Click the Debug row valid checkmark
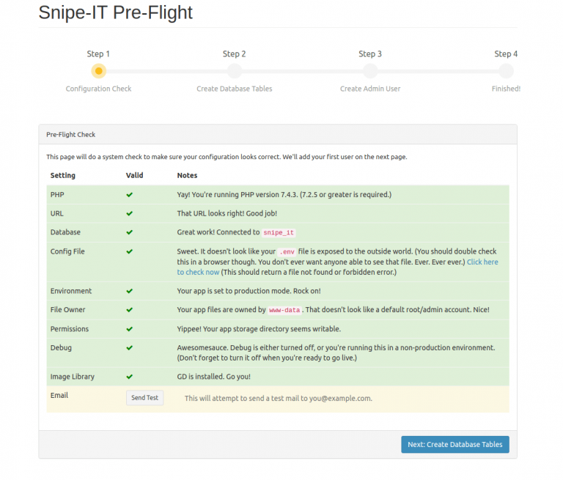The height and width of the screenshot is (480, 563). [130, 347]
